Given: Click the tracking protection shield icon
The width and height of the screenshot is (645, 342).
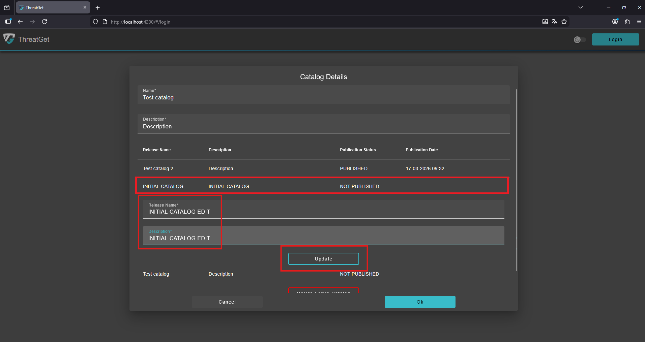Looking at the screenshot, I should (x=95, y=22).
